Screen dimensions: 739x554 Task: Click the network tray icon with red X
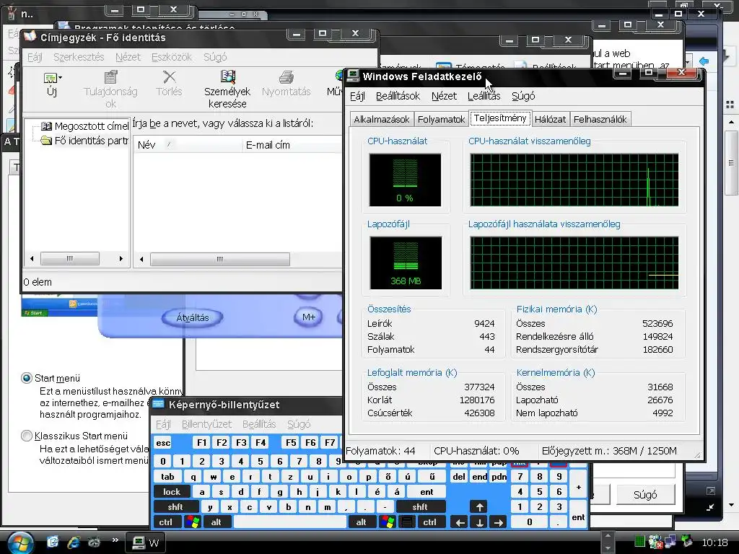(655, 542)
